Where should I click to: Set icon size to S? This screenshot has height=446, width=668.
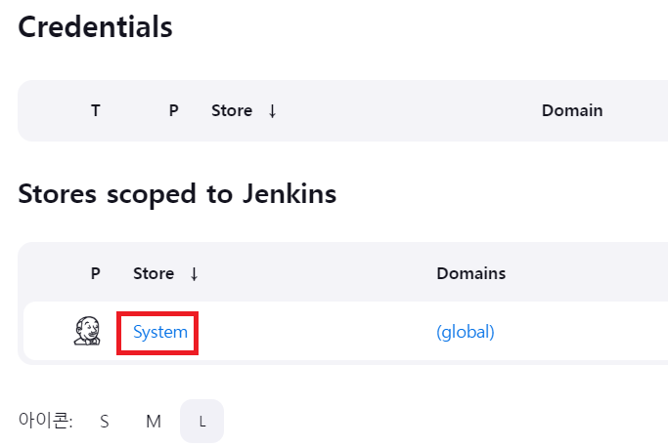coord(105,422)
